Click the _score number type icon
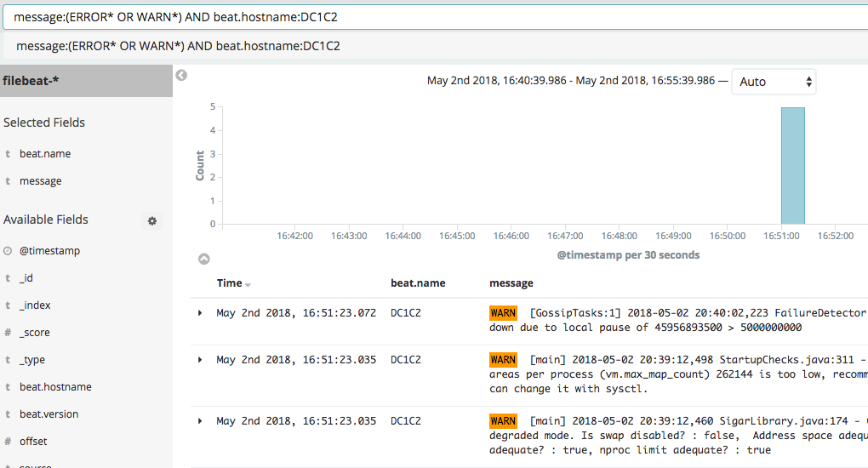 tap(8, 333)
